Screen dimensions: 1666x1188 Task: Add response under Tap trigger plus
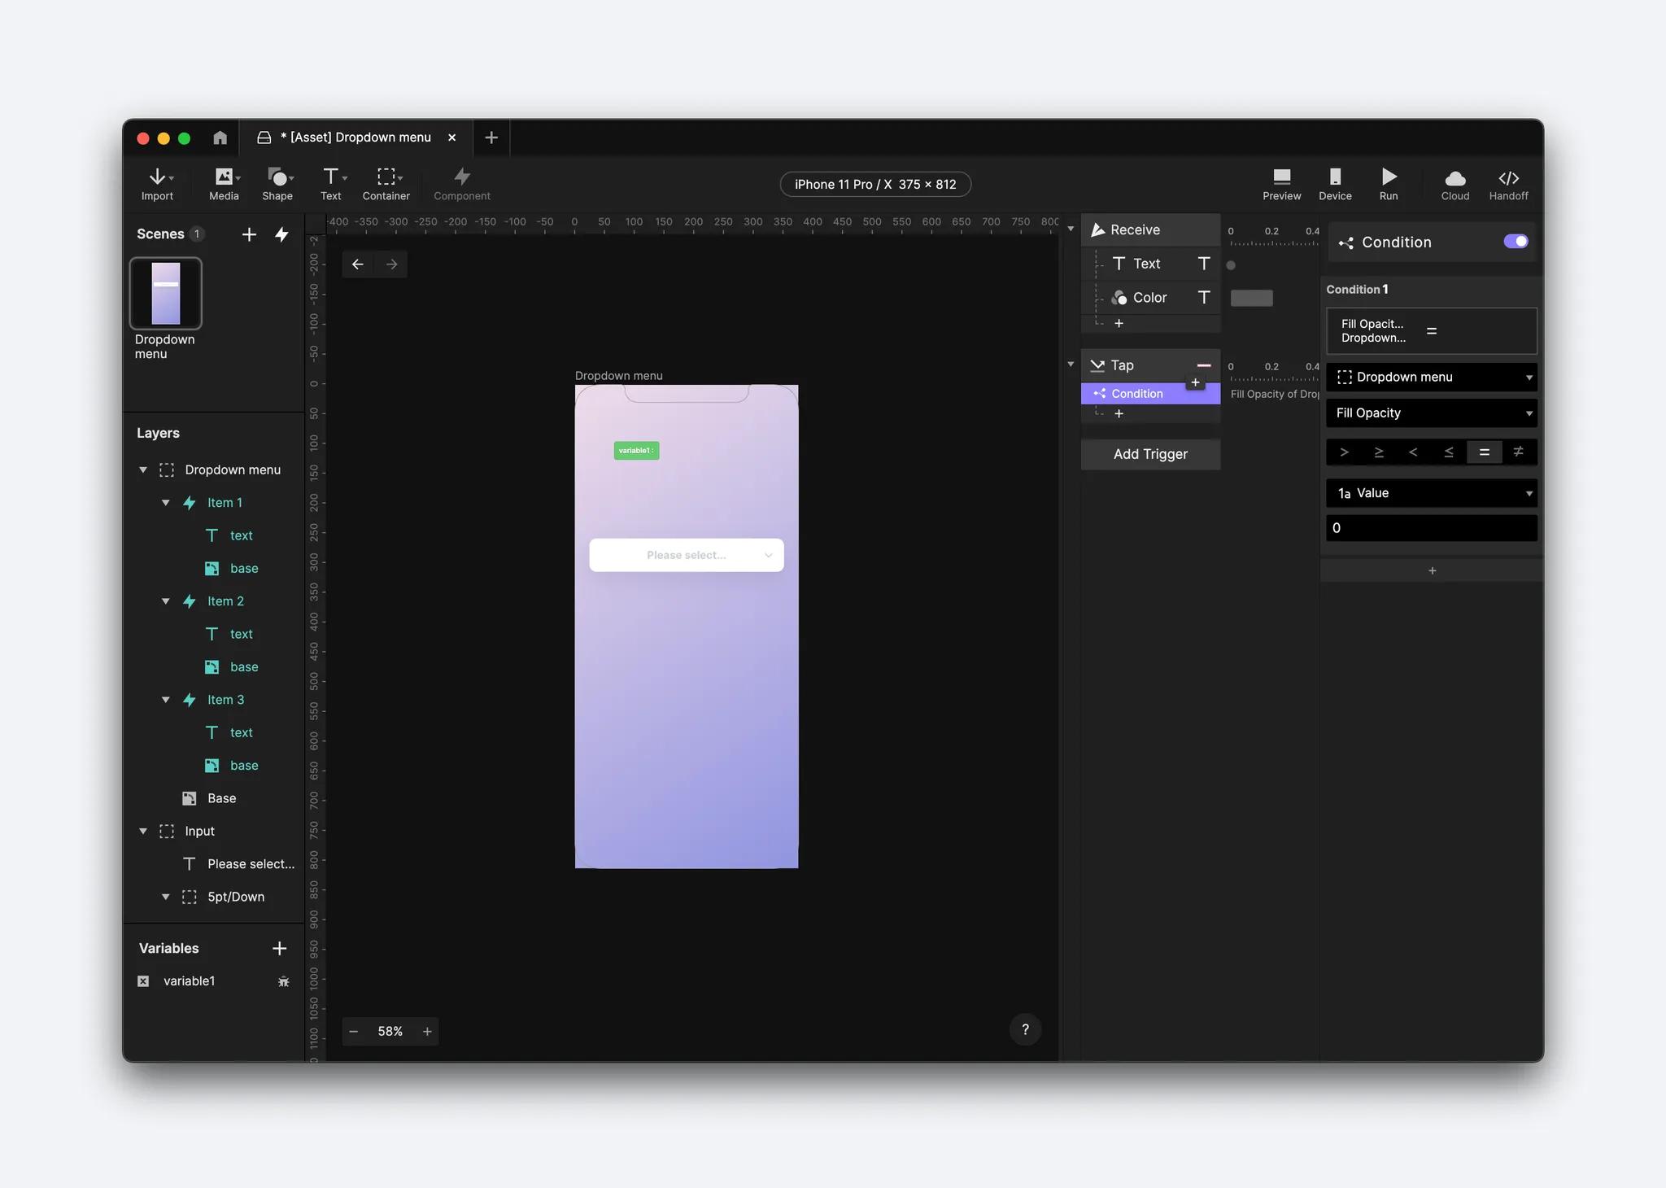coord(1119,413)
